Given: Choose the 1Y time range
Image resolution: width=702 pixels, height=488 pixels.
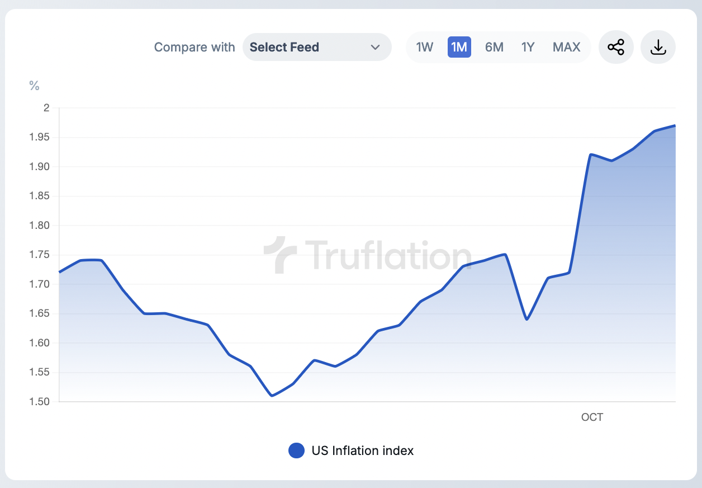Looking at the screenshot, I should (528, 48).
